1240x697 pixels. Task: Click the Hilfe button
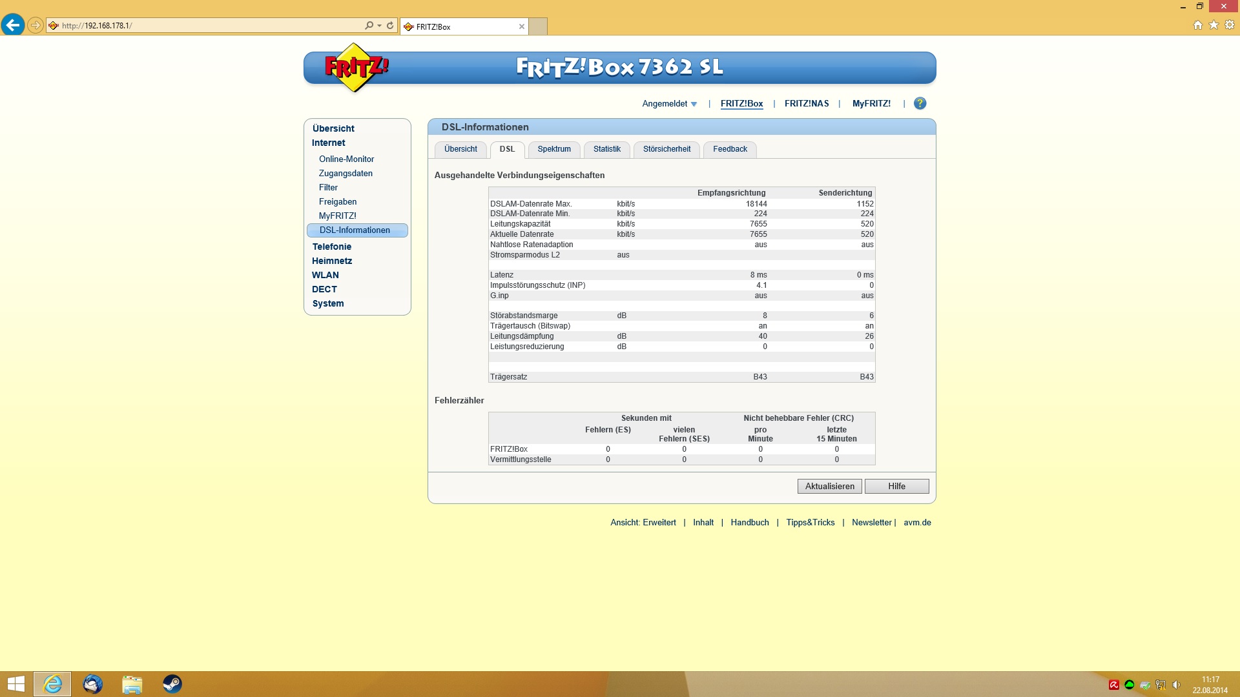[x=896, y=487]
